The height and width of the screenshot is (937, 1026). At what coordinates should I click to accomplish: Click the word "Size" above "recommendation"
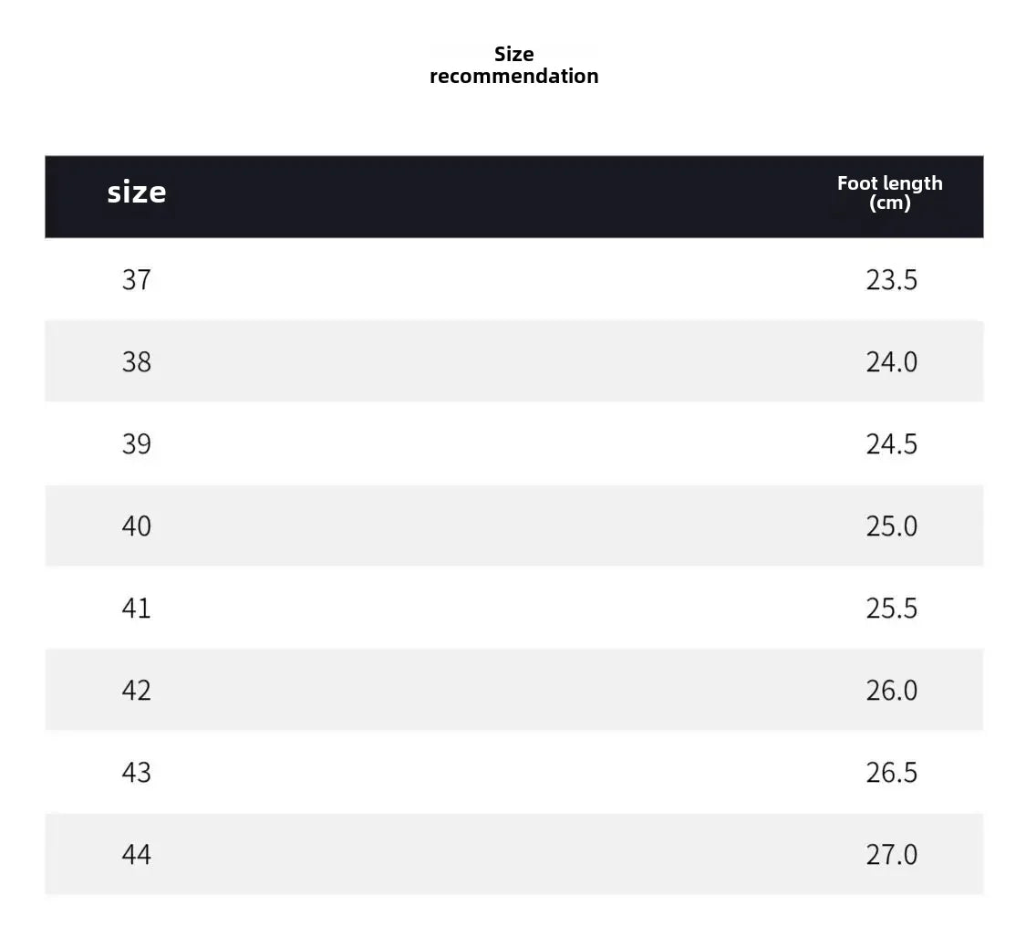tap(513, 54)
